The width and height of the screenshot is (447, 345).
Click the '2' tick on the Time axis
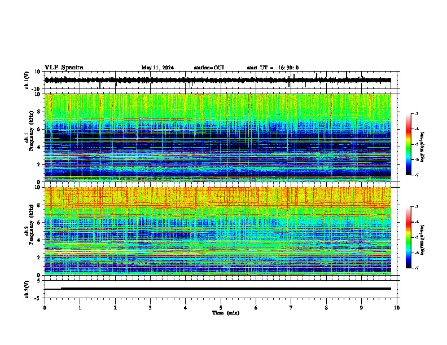[115, 308]
